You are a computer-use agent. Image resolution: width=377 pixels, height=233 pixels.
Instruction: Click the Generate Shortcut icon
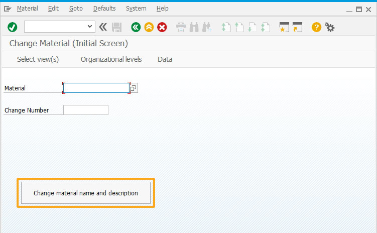pos(297,27)
